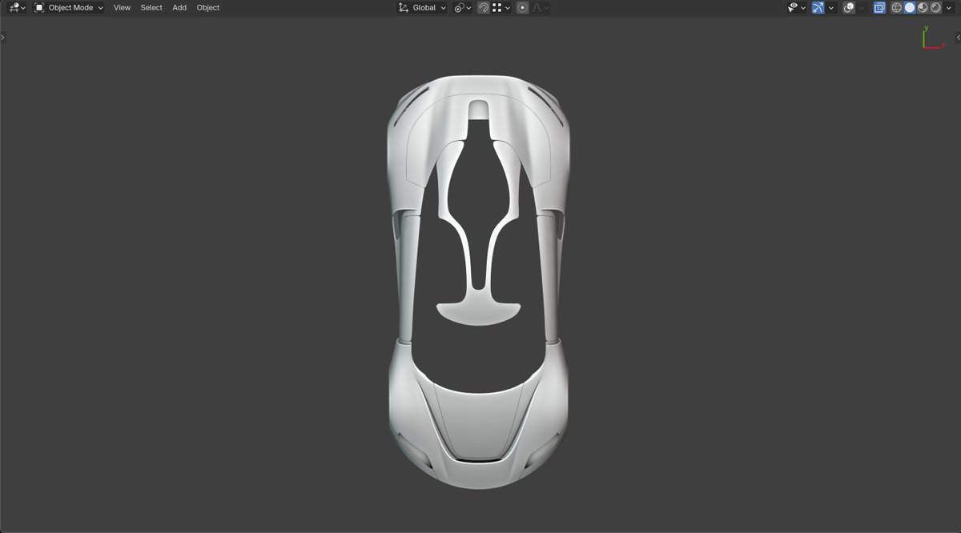Open the Object menu

pyautogui.click(x=207, y=7)
